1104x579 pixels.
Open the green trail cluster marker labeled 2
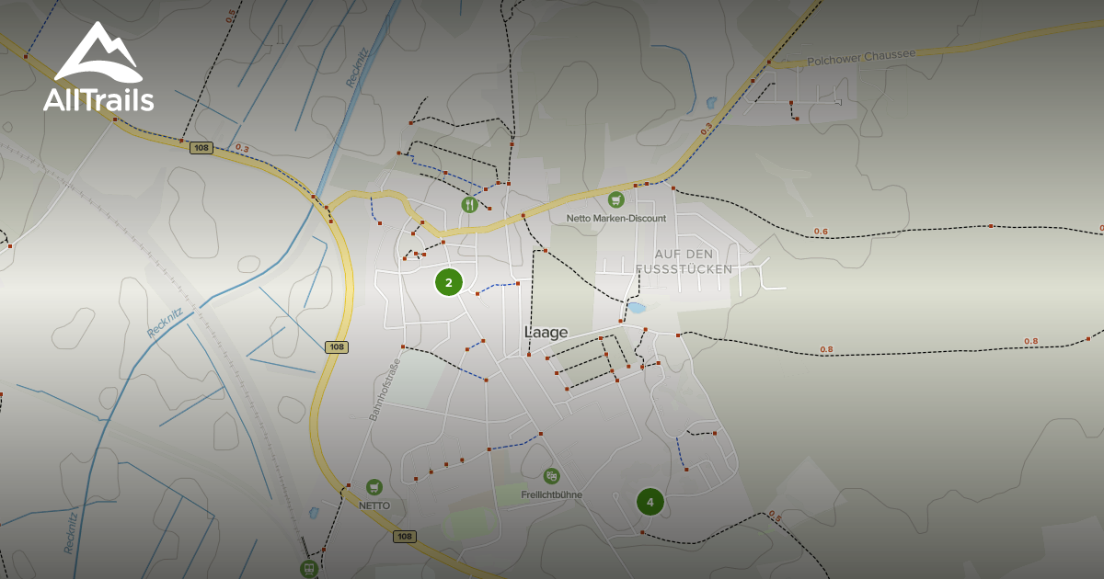[449, 283]
